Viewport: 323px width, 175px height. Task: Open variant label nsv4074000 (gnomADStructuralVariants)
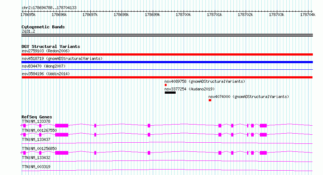click(249, 97)
